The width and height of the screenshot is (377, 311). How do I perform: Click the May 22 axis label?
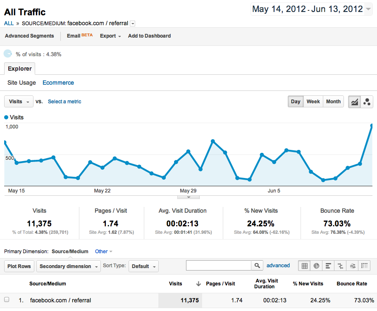pyautogui.click(x=102, y=191)
